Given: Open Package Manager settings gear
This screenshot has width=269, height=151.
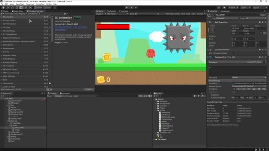Looking at the screenshot, I should click(65, 14).
